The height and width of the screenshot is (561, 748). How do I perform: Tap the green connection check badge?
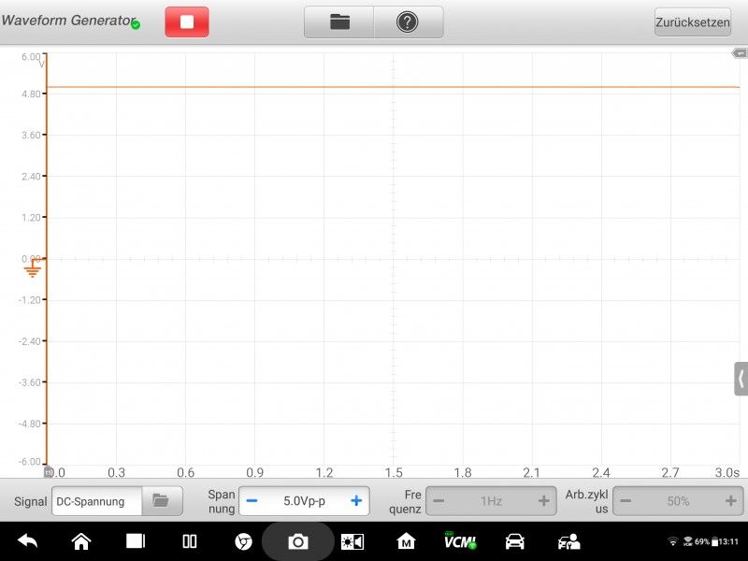pos(136,25)
